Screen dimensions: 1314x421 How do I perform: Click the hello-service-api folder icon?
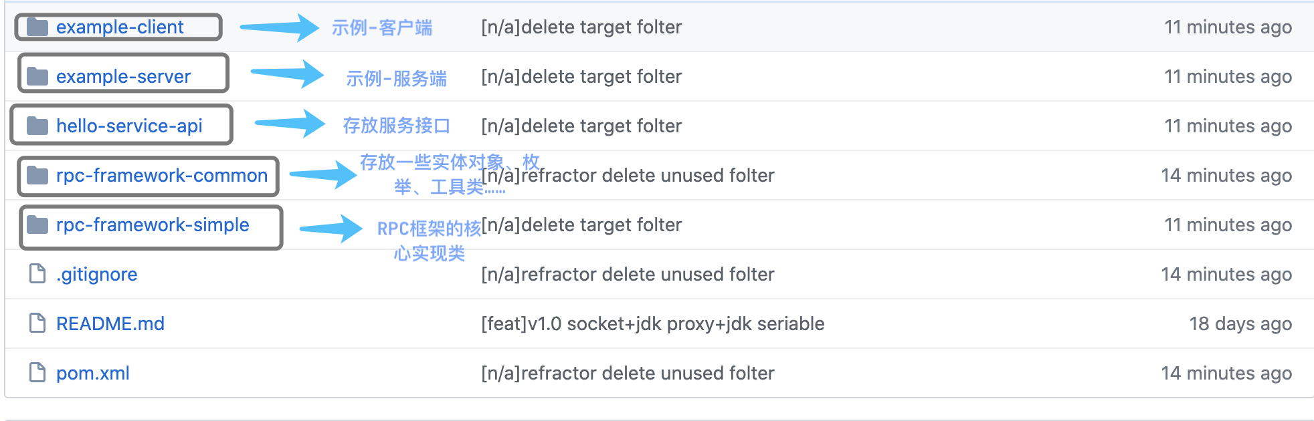pyautogui.click(x=37, y=126)
